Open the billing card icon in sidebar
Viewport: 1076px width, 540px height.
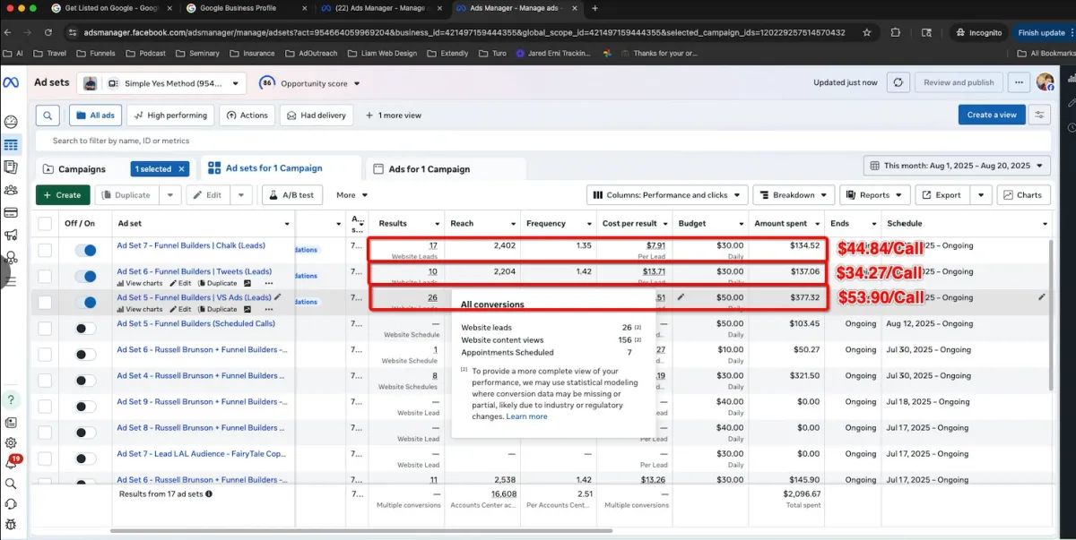pos(11,213)
